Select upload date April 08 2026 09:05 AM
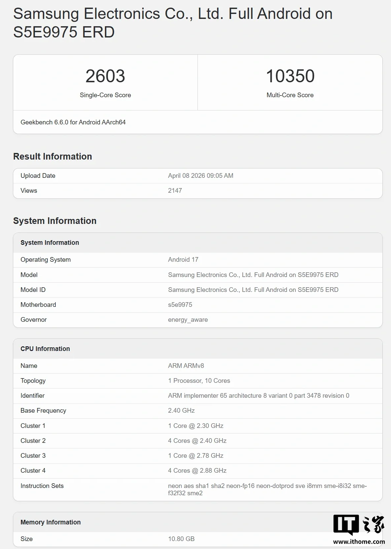Screen dimensions: 391x549 click(x=200, y=176)
